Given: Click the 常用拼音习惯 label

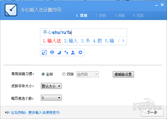Looking at the screenshot, I should tap(22, 74).
